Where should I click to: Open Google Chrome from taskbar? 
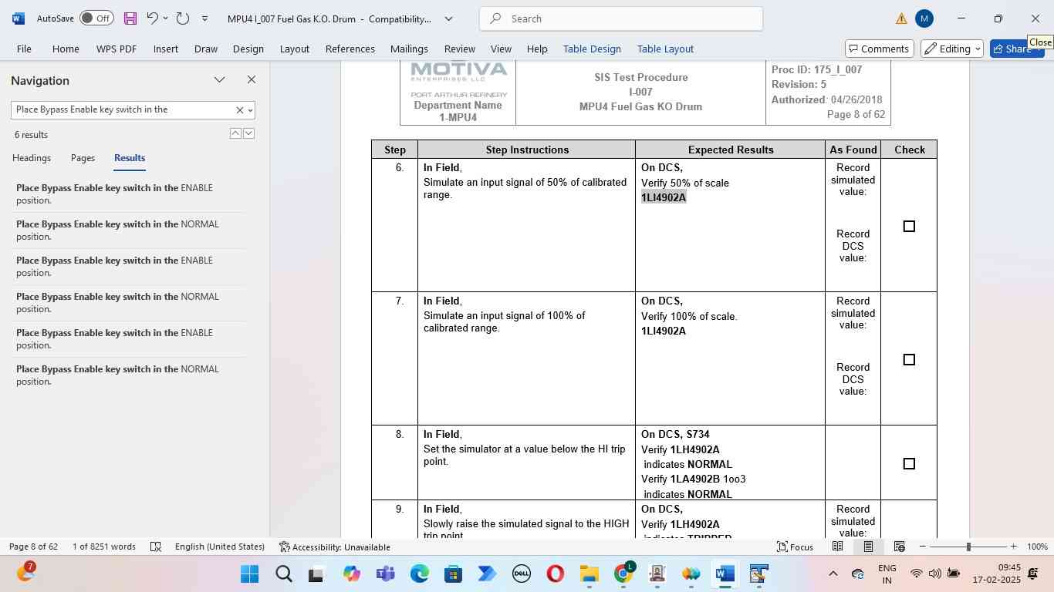click(x=623, y=574)
